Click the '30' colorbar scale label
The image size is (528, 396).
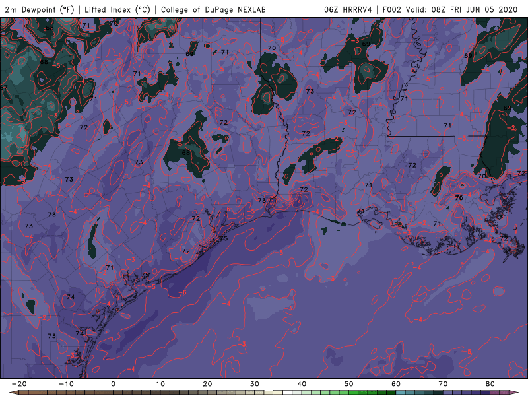point(255,384)
